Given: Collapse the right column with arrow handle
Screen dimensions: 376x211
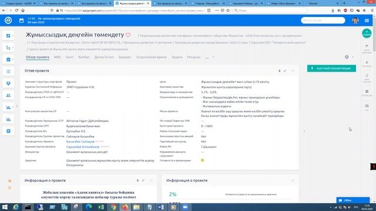Looking at the screenshot, I should click(x=304, y=131).
